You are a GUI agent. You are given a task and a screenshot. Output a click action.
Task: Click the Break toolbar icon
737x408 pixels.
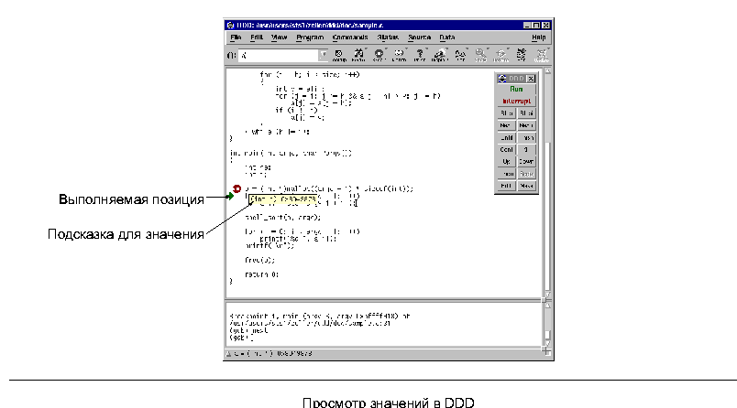[379, 54]
